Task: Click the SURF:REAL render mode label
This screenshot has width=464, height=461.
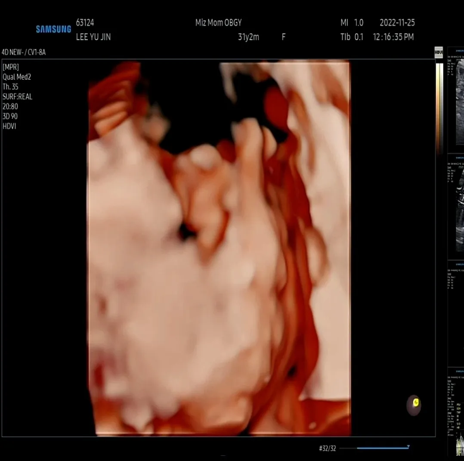Action: [x=18, y=96]
